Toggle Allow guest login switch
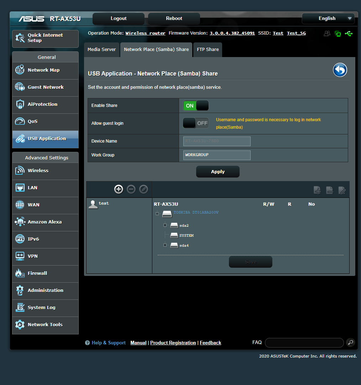Image resolution: width=361 pixels, height=385 pixels. pos(196,123)
